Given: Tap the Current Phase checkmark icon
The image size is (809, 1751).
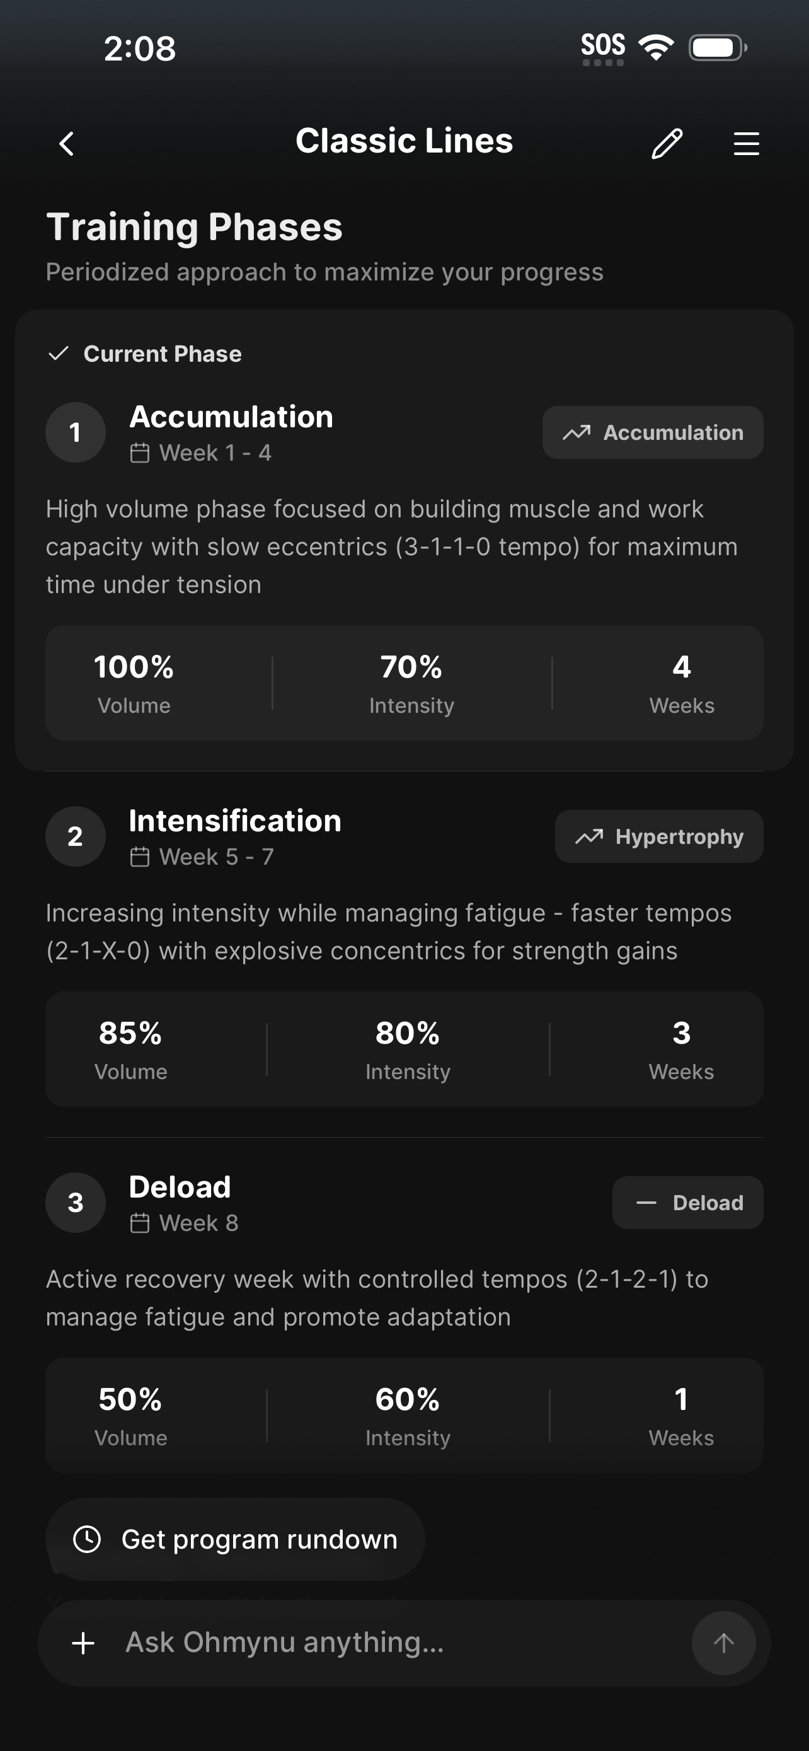Looking at the screenshot, I should tap(59, 354).
